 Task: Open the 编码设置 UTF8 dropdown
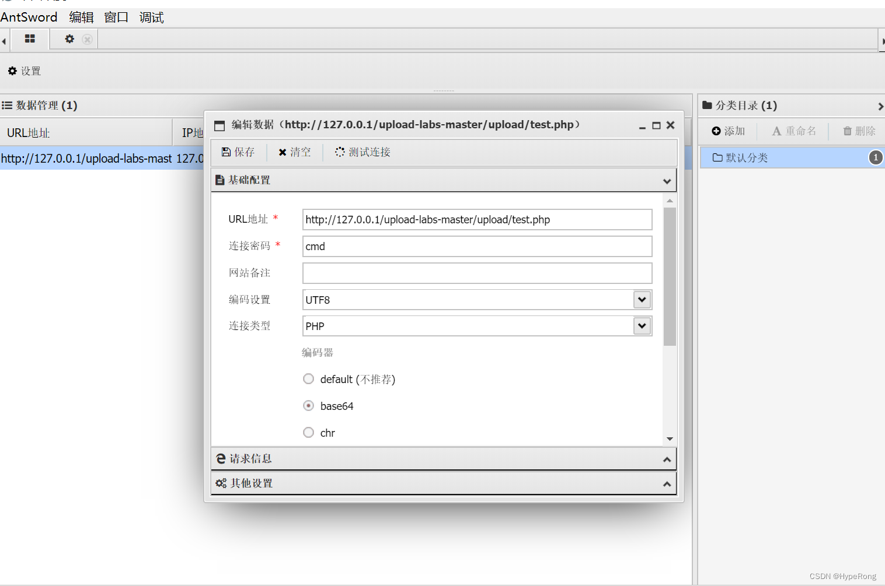pyautogui.click(x=642, y=300)
